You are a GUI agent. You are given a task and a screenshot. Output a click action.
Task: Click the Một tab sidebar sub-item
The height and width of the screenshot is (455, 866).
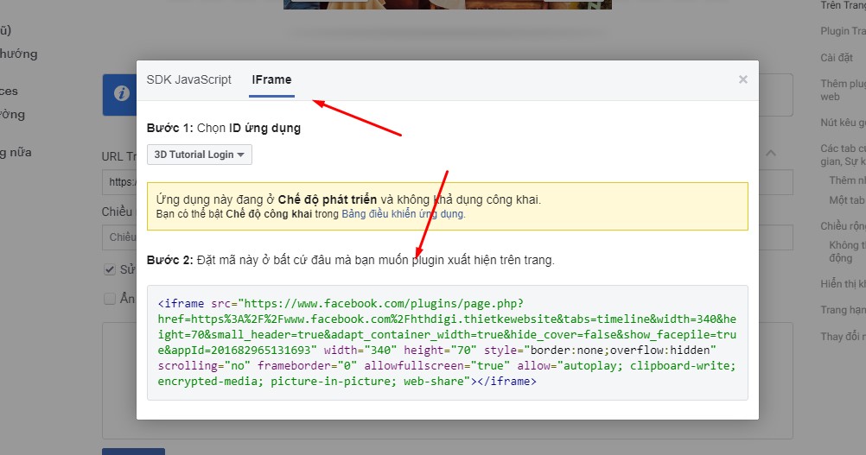tap(847, 200)
